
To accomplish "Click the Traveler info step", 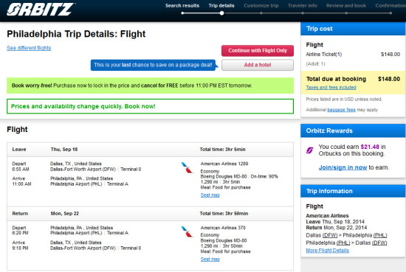I will tap(303, 6).
